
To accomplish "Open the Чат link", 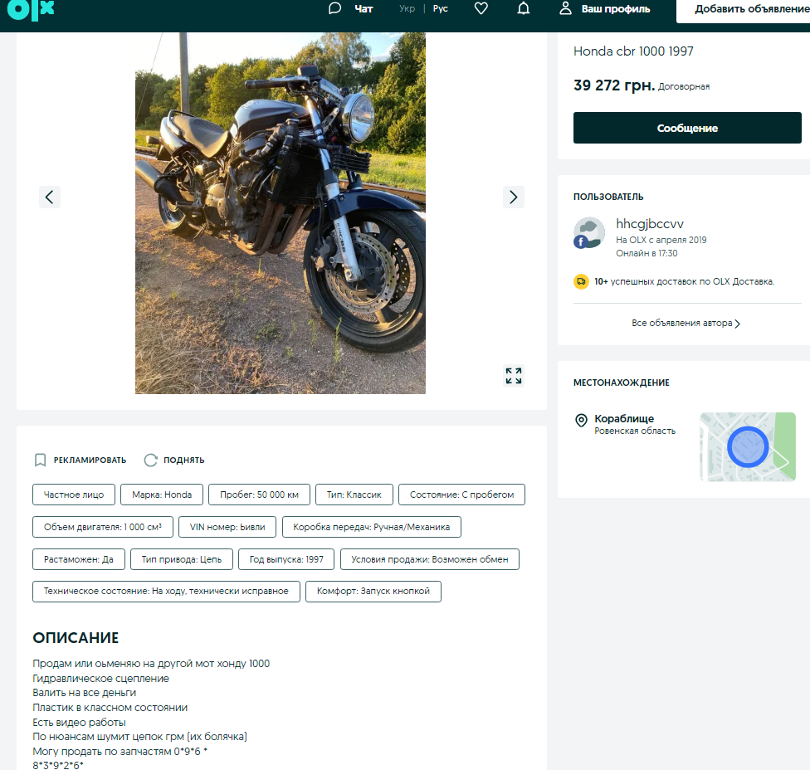I will click(364, 9).
